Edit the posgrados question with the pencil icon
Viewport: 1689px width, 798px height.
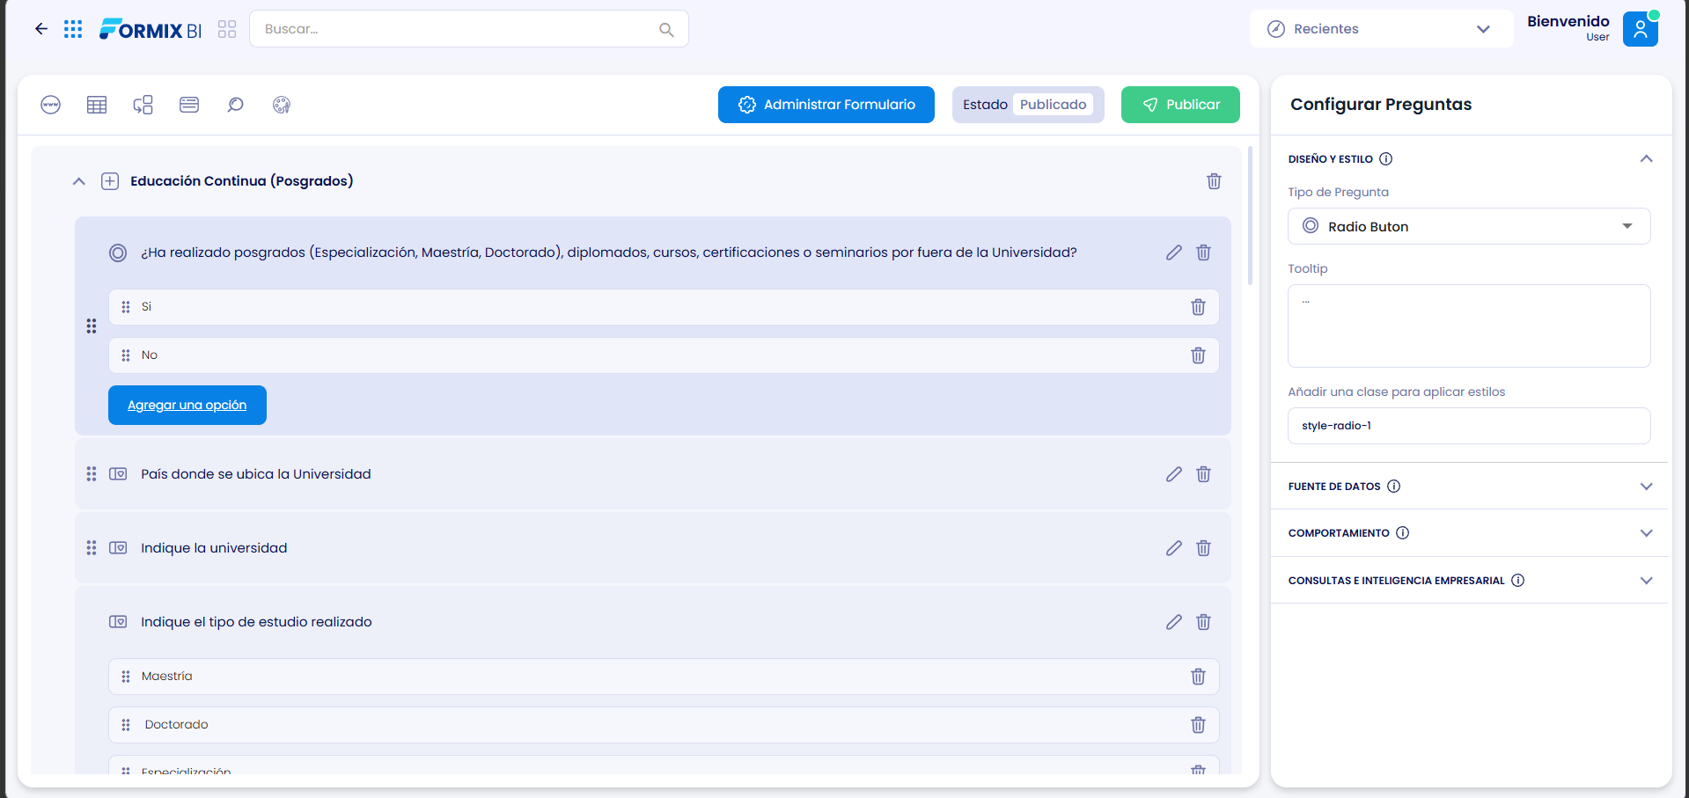[x=1174, y=253]
